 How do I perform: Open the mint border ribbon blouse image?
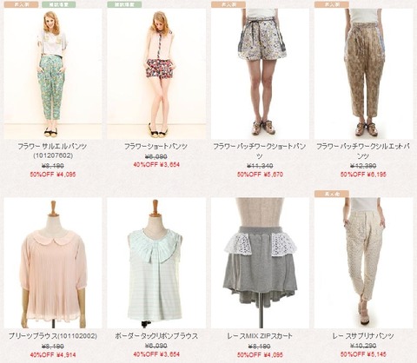pos(156,263)
